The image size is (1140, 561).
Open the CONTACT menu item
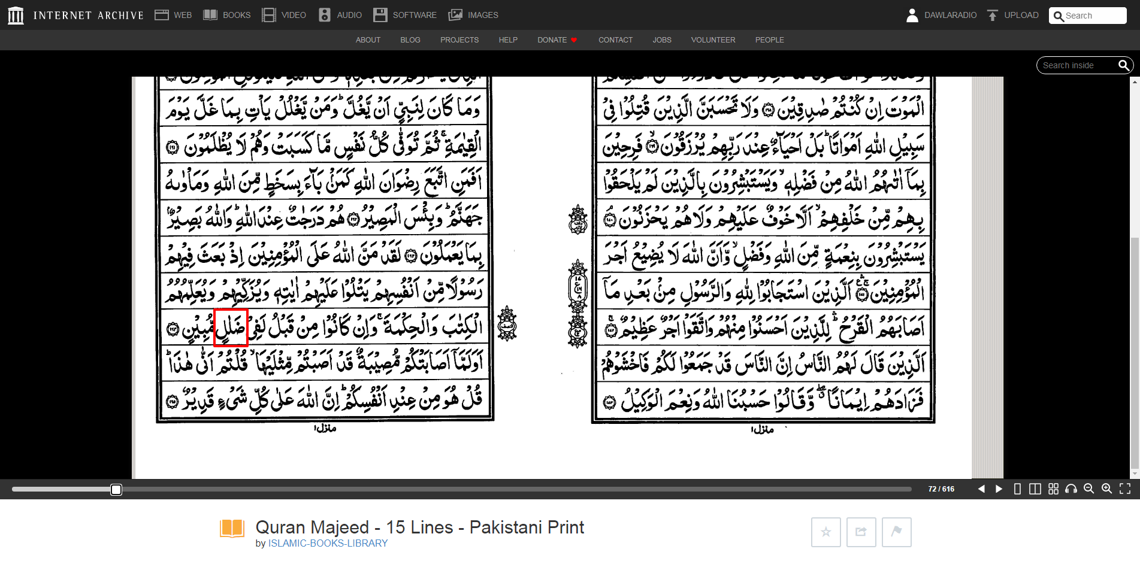615,40
